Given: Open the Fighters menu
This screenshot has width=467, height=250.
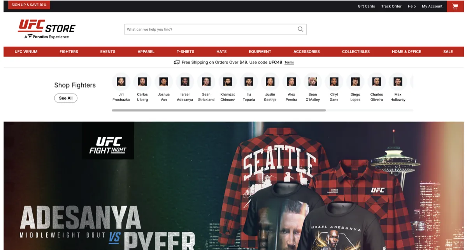Looking at the screenshot, I should click(x=68, y=51).
